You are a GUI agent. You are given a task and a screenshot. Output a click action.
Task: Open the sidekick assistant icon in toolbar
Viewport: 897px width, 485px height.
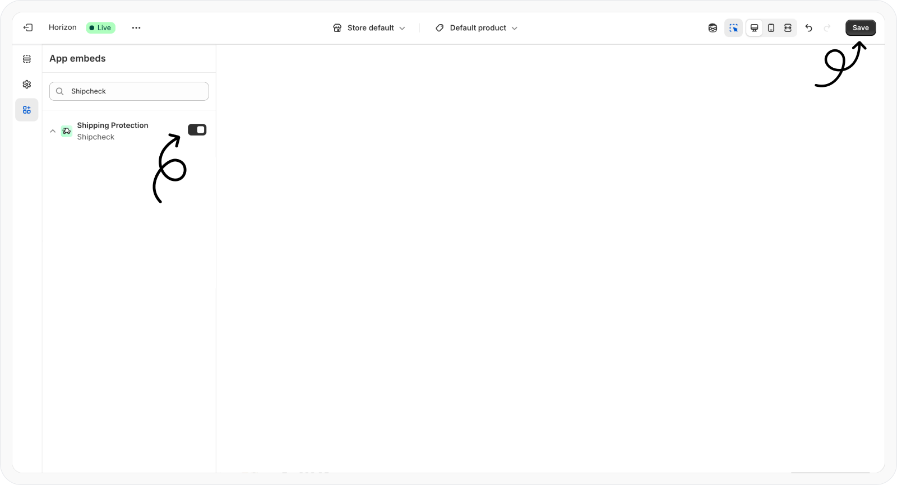tap(713, 28)
